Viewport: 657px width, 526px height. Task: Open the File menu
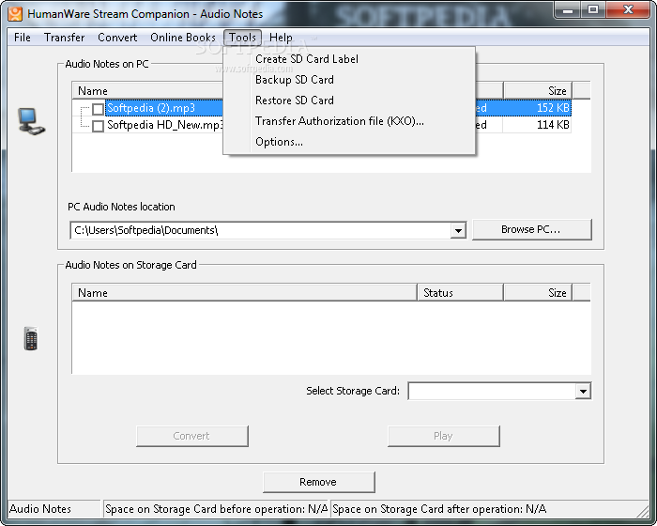23,38
